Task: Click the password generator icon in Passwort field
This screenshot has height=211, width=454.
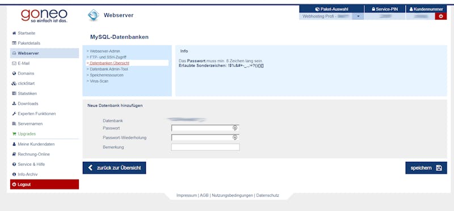Action: coord(235,128)
